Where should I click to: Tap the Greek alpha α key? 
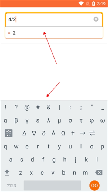point(5,121)
